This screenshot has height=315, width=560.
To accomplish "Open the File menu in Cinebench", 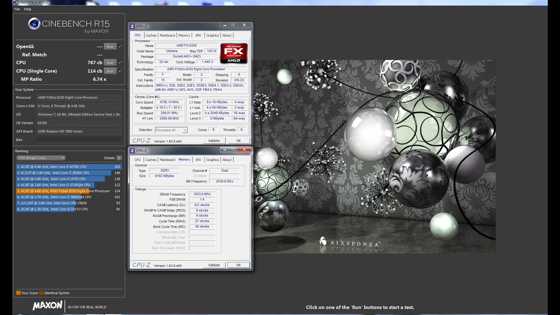I will click(17, 9).
